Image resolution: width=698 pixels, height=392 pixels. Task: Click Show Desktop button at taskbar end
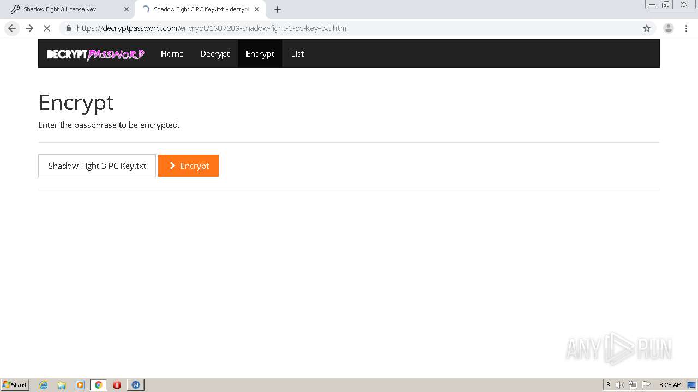click(x=691, y=385)
